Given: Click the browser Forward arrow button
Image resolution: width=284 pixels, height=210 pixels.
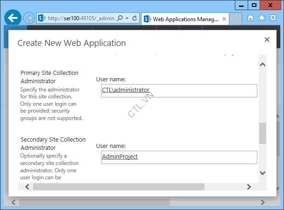Looking at the screenshot, I should tap(29, 18).
